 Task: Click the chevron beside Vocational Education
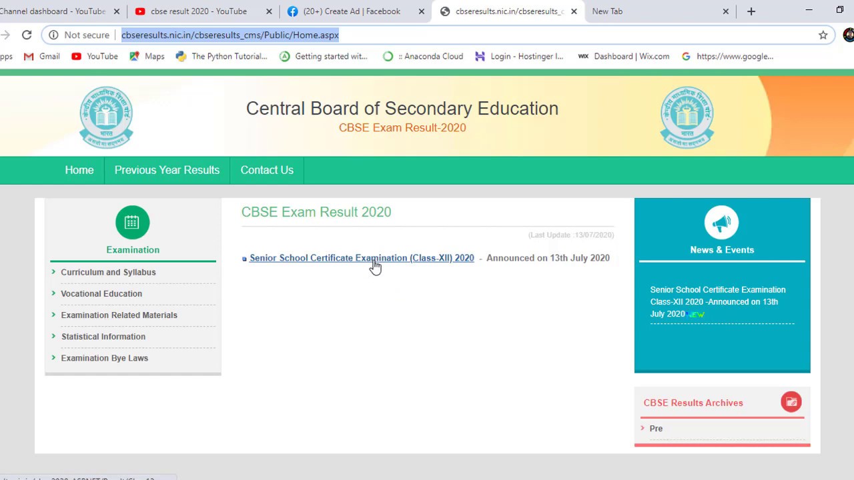point(53,293)
